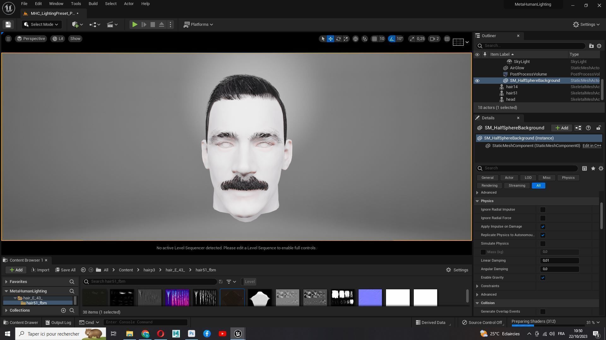
Task: Change the Lit view mode
Action: coord(58,39)
